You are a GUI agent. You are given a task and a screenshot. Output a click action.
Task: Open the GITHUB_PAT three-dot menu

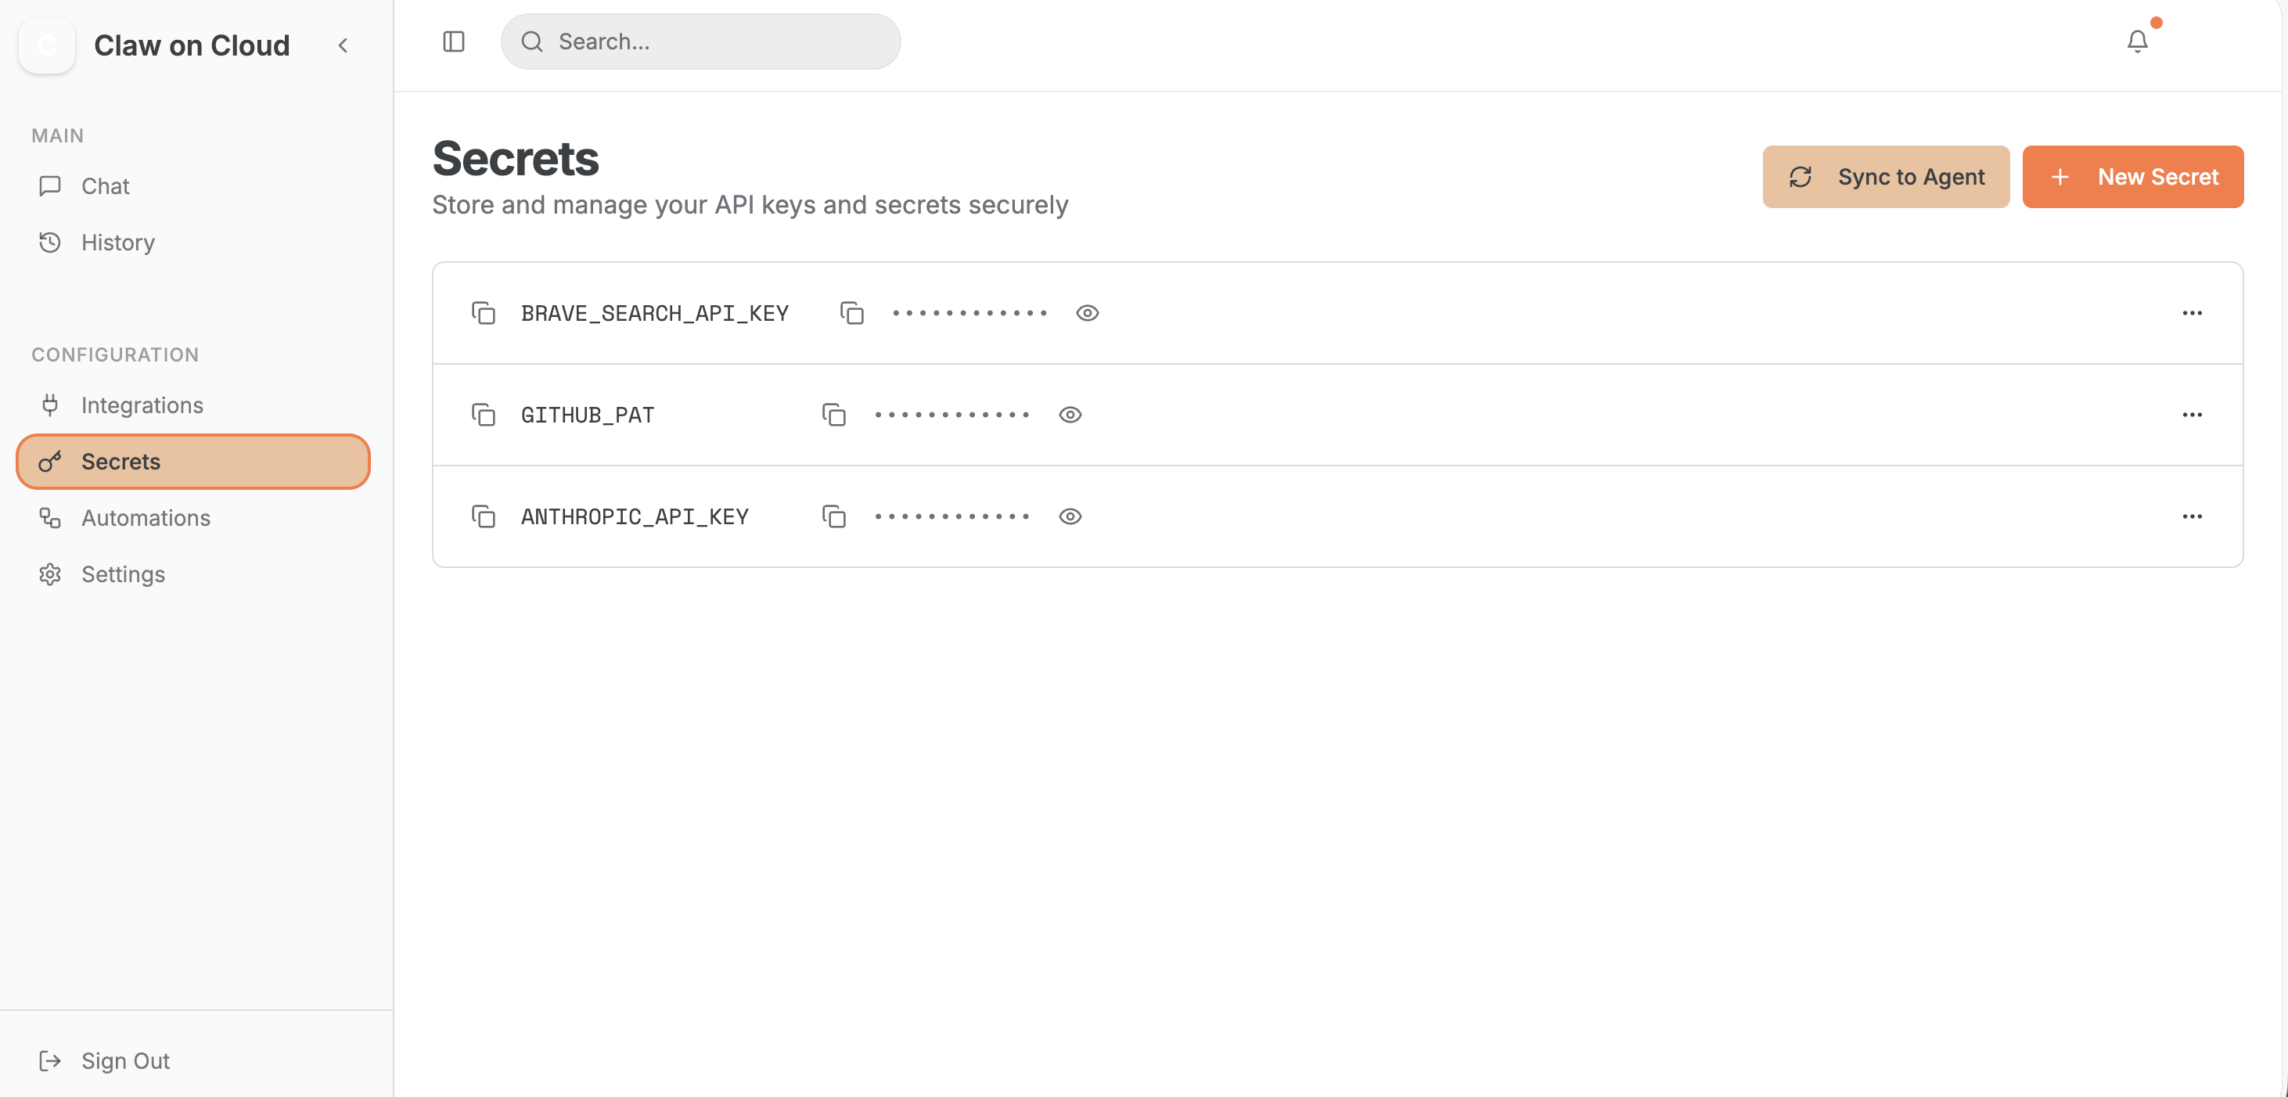pos(2191,415)
